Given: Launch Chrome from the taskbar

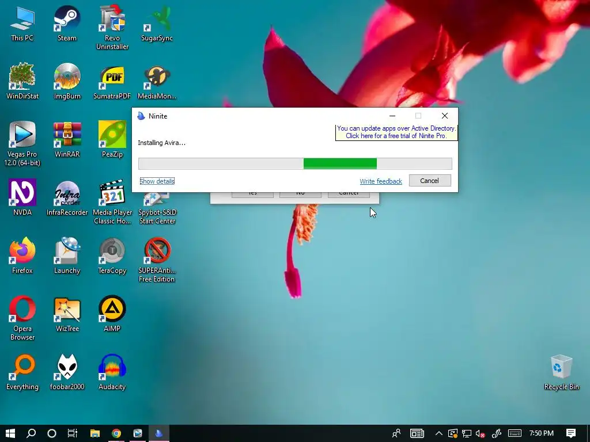Looking at the screenshot, I should (116, 433).
